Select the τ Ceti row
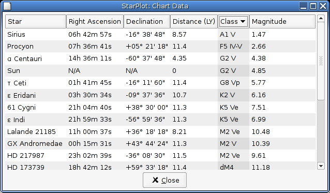 click(x=160, y=83)
